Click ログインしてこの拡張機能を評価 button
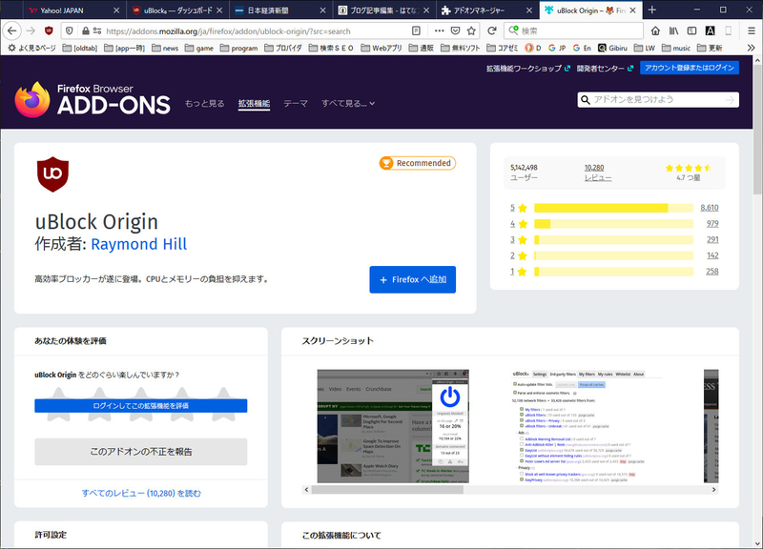Image resolution: width=763 pixels, height=549 pixels. [140, 405]
